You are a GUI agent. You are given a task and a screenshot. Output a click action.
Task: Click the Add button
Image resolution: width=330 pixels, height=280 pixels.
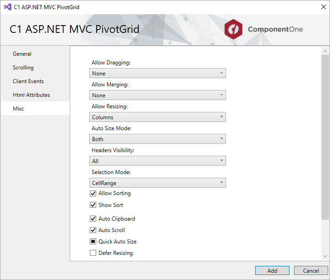272,270
